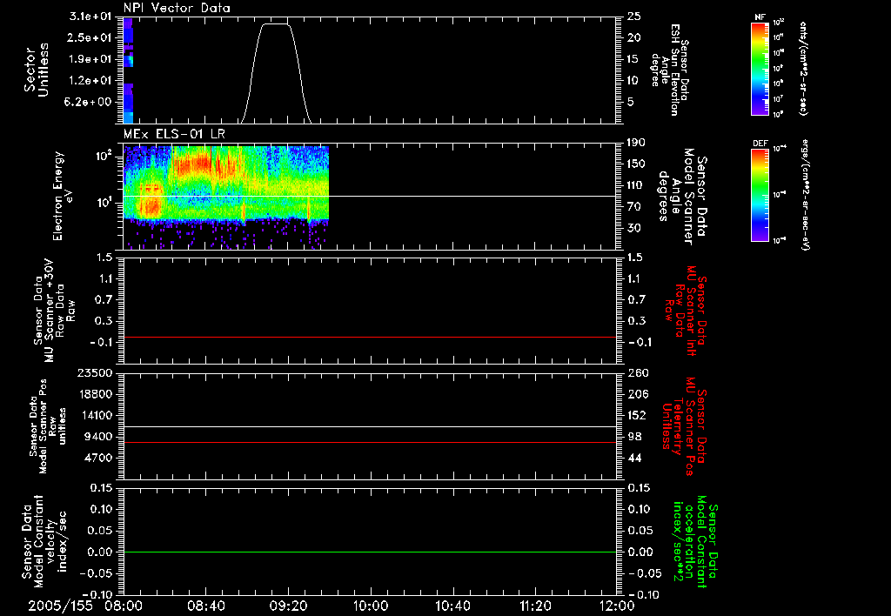
Task: Click the ELS electron energy spectrogram
Action: (226, 196)
